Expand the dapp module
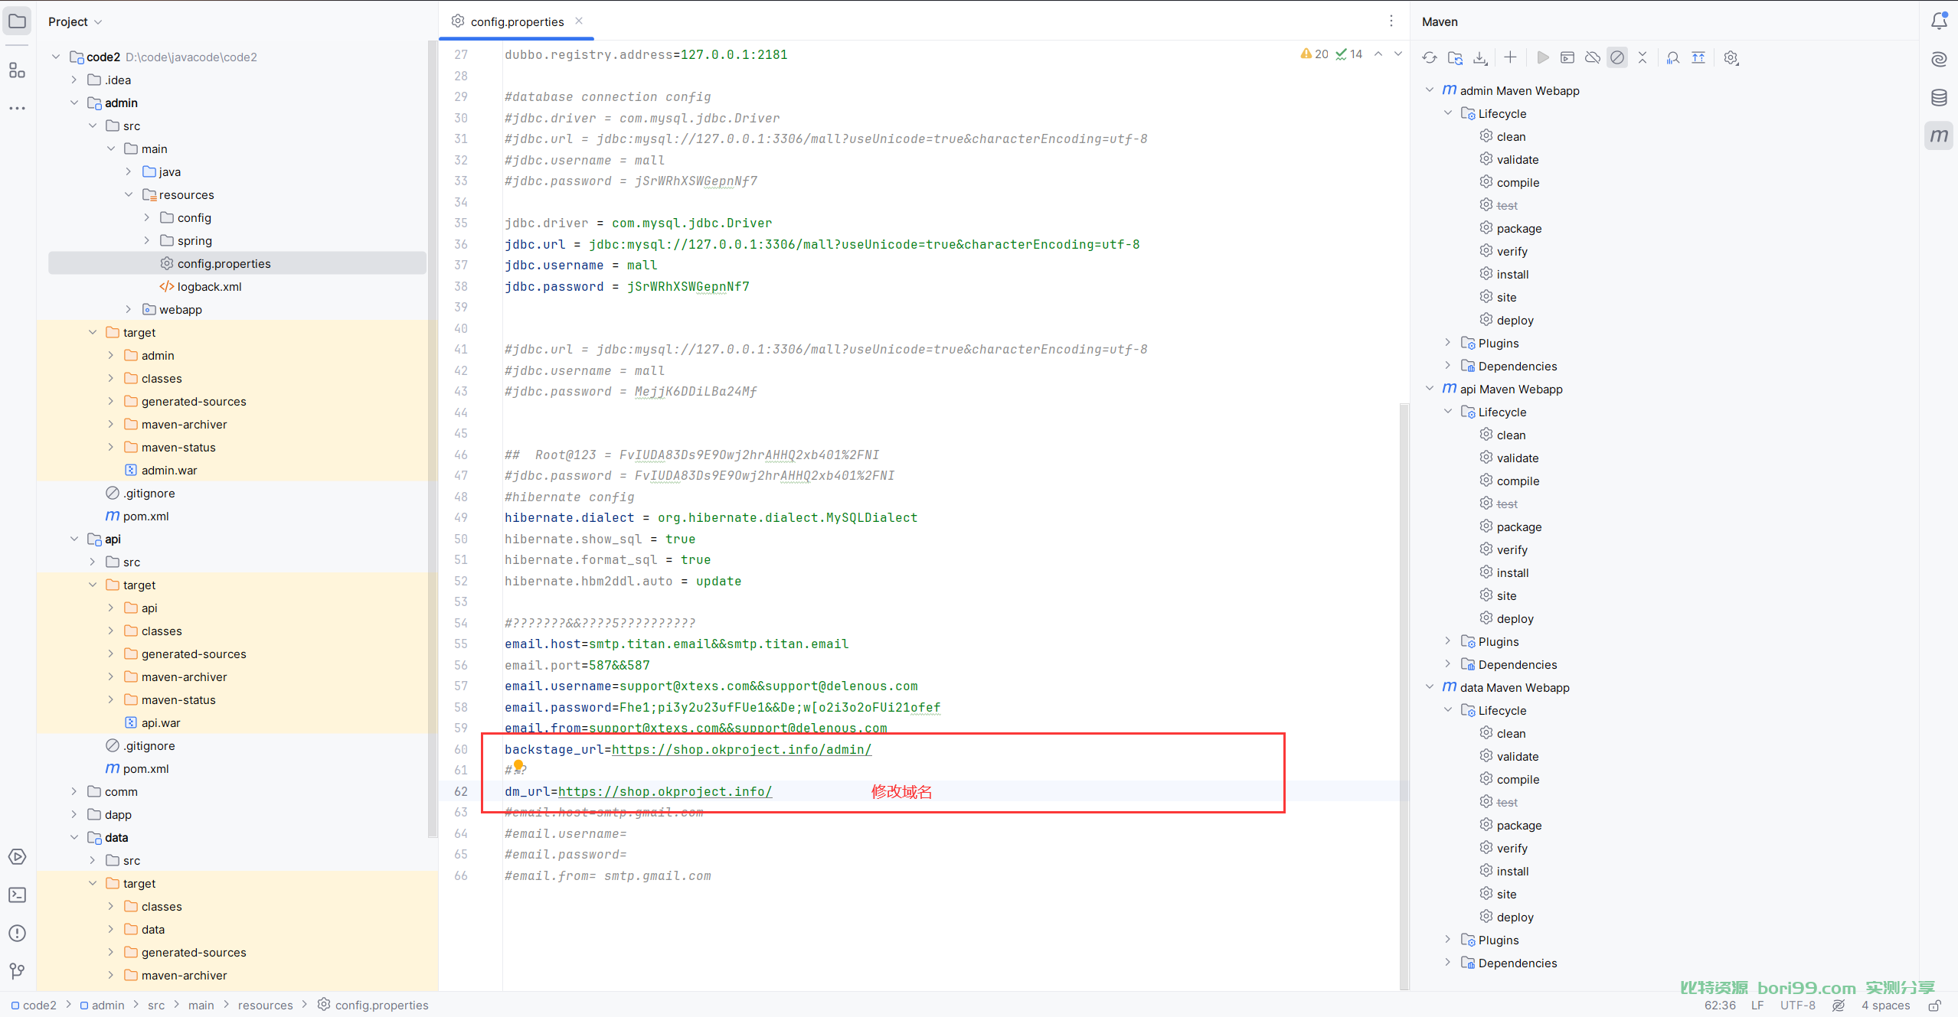Image resolution: width=1958 pixels, height=1017 pixels. point(74,814)
